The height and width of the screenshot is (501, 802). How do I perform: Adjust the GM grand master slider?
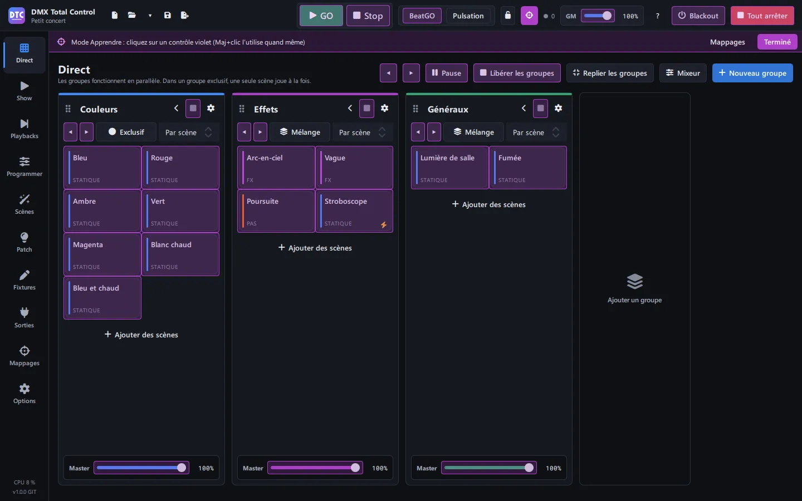[598, 16]
